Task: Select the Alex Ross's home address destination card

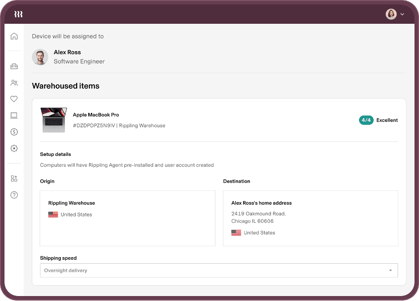Action: (310, 218)
